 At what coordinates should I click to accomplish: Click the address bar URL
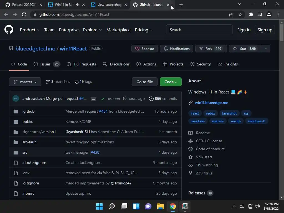point(74,14)
